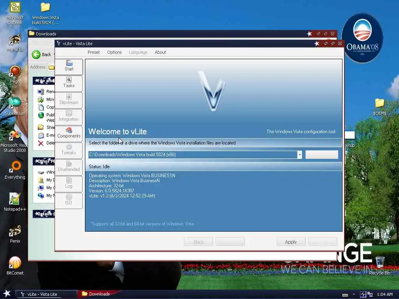Image resolution: width=399 pixels, height=299 pixels.
Task: Click the Move task icon in Downloads
Action: point(41,99)
